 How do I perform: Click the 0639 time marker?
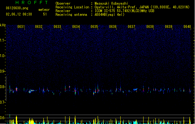[169, 27]
